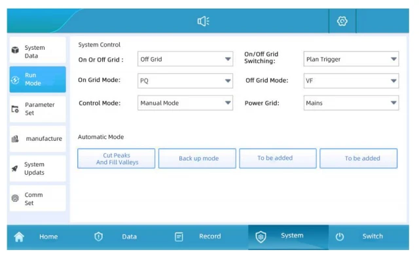Screen dimensions: 419x256
Task: Click the Data shield icon
Action: point(99,236)
